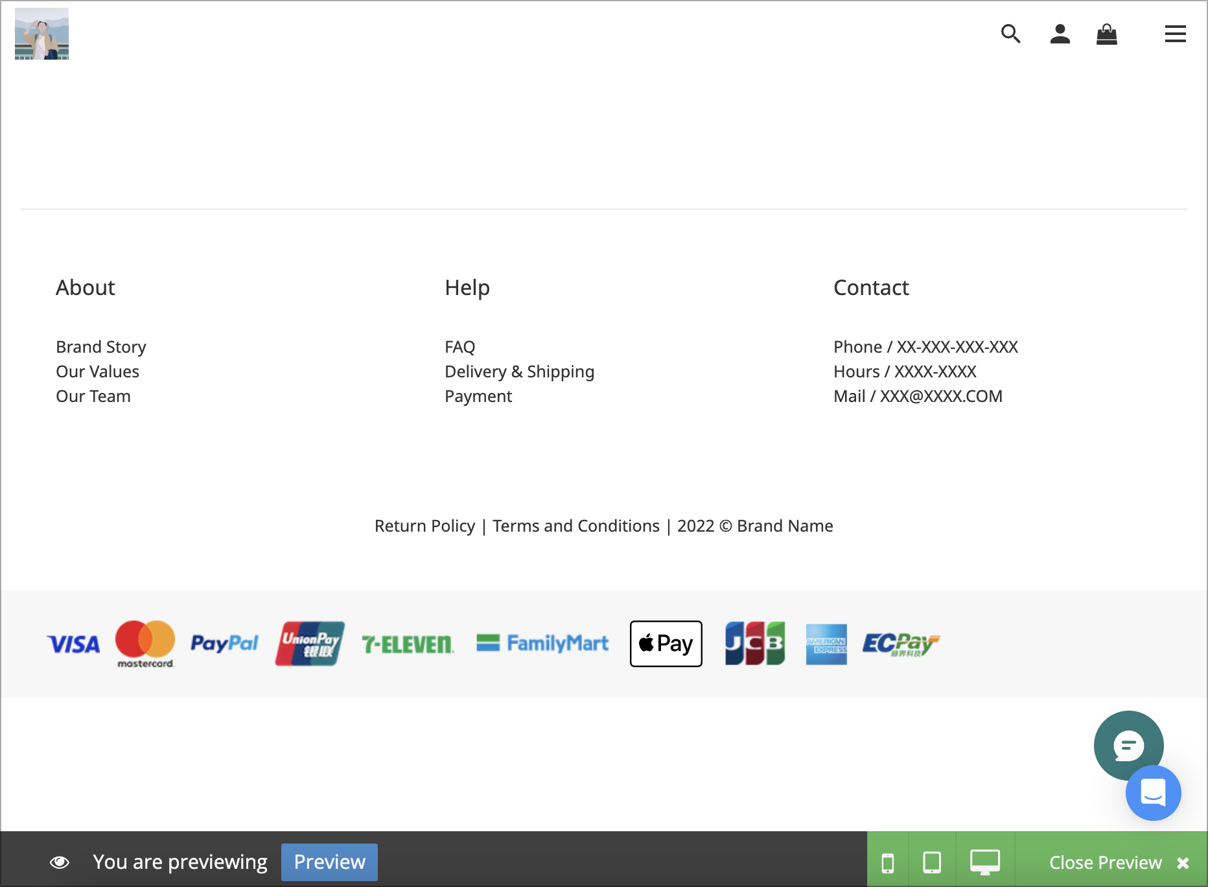1208x887 pixels.
Task: Open the Payment help link
Action: 478,396
